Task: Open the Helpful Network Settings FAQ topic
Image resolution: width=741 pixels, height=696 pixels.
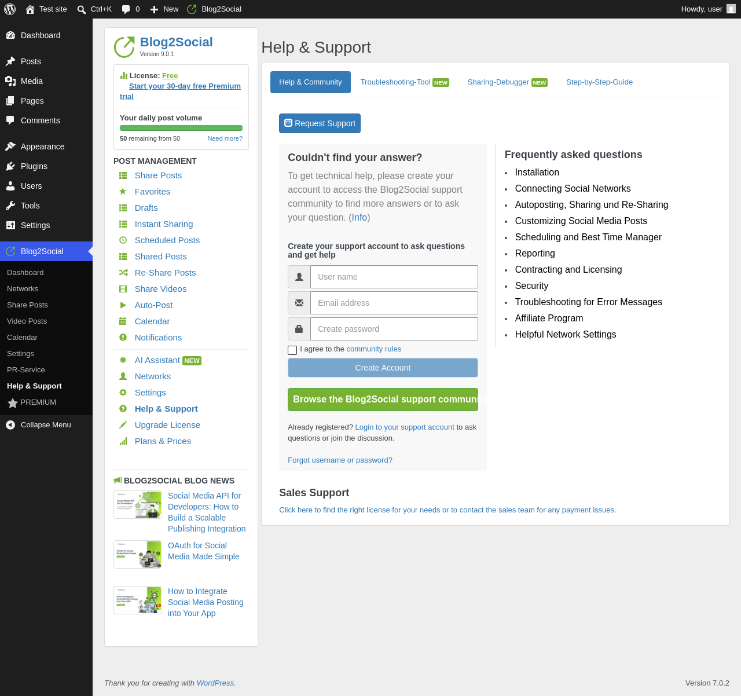Action: click(566, 335)
